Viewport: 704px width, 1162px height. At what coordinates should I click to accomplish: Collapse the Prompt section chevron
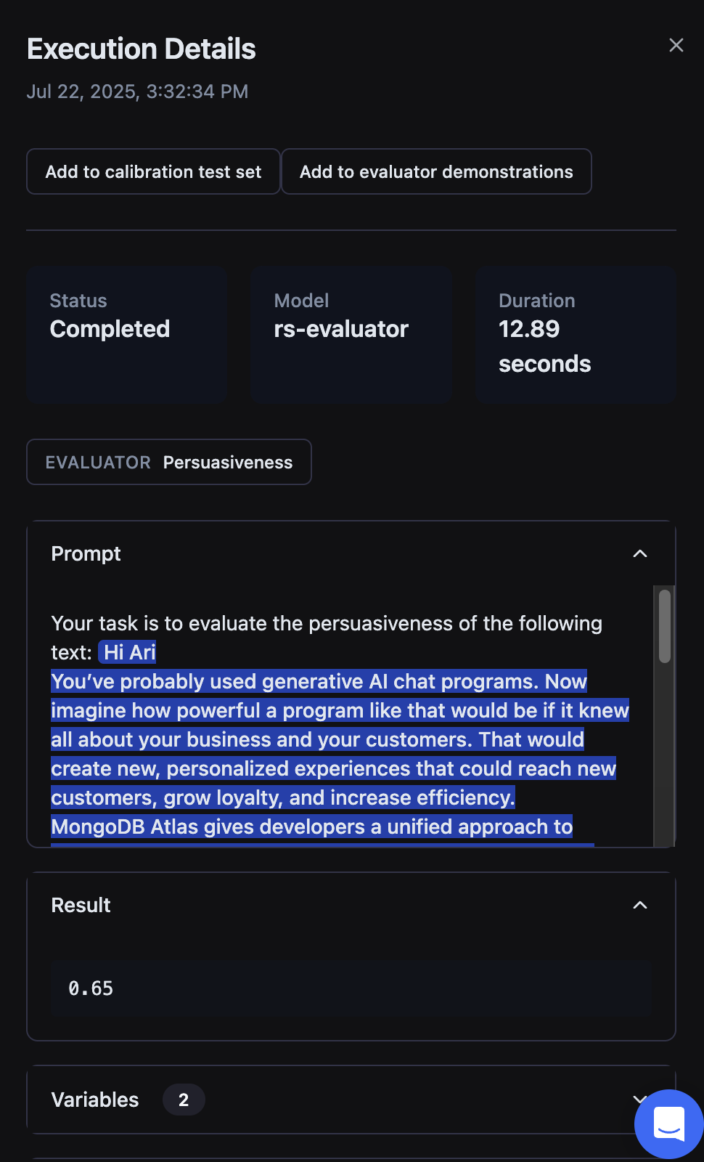pos(639,554)
